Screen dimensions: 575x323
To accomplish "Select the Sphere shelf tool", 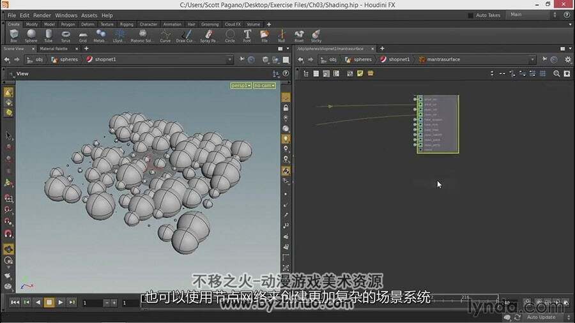I will coord(31,36).
